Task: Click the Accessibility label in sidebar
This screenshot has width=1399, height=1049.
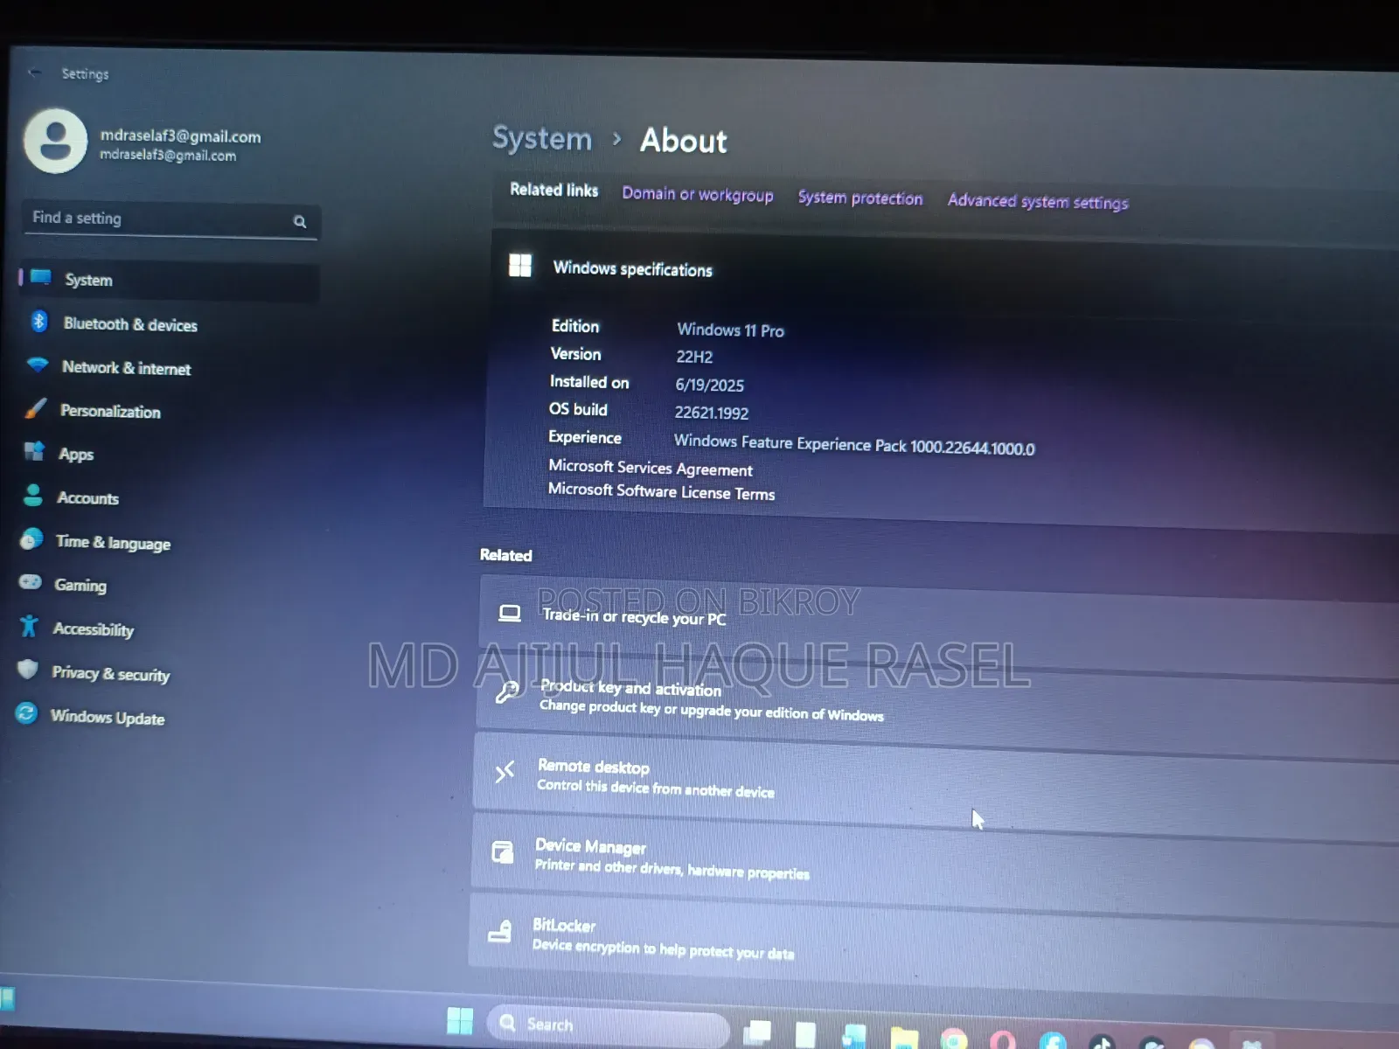Action: tap(94, 629)
